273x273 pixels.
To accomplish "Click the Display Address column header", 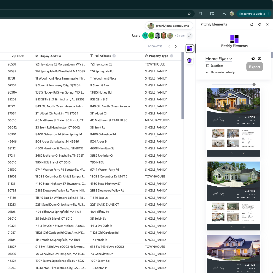I will pos(50,56).
